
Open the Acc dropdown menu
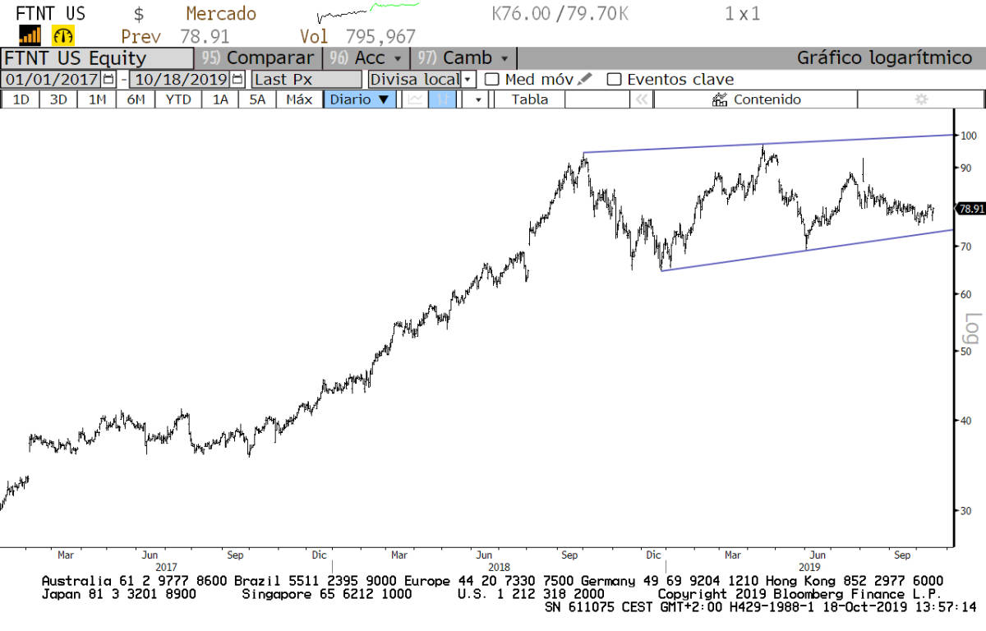pyautogui.click(x=366, y=58)
